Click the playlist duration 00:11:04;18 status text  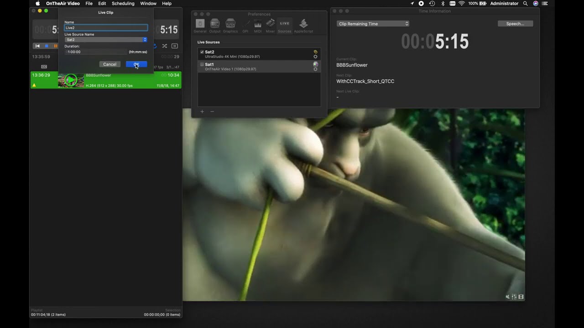[x=48, y=314]
